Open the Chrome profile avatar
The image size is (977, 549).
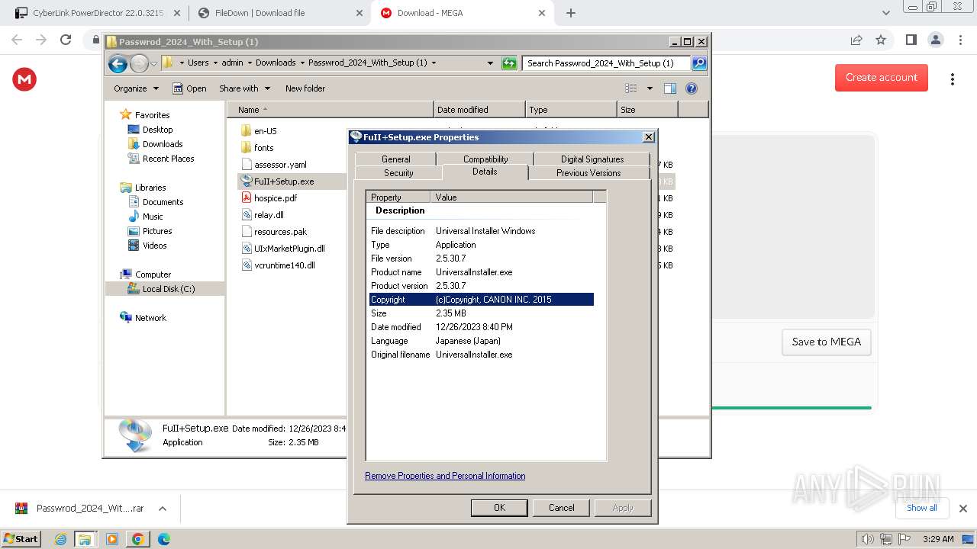pos(935,40)
